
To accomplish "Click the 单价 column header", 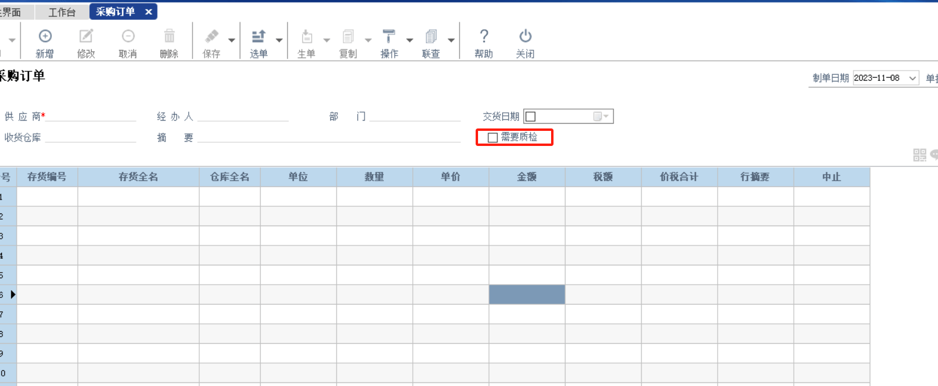I will coord(451,177).
